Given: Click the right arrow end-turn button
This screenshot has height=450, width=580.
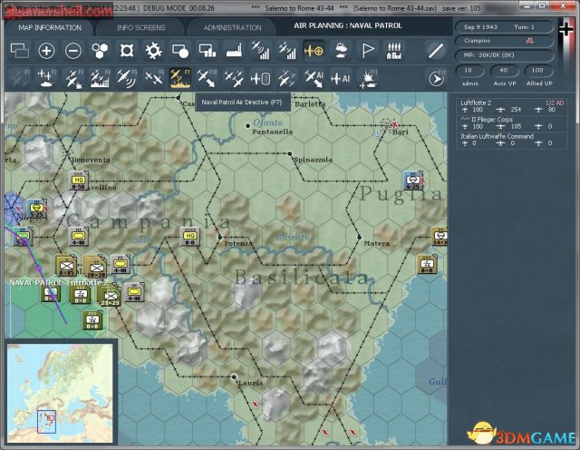Looking at the screenshot, I should click(x=437, y=79).
